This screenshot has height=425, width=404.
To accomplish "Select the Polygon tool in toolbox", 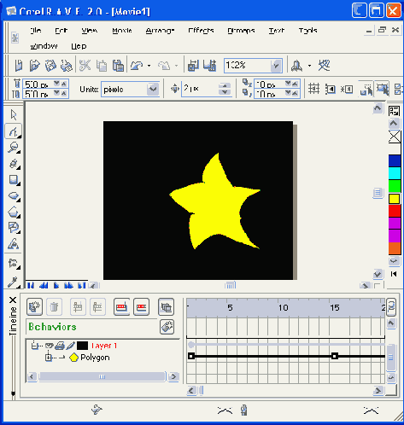I will [13, 212].
